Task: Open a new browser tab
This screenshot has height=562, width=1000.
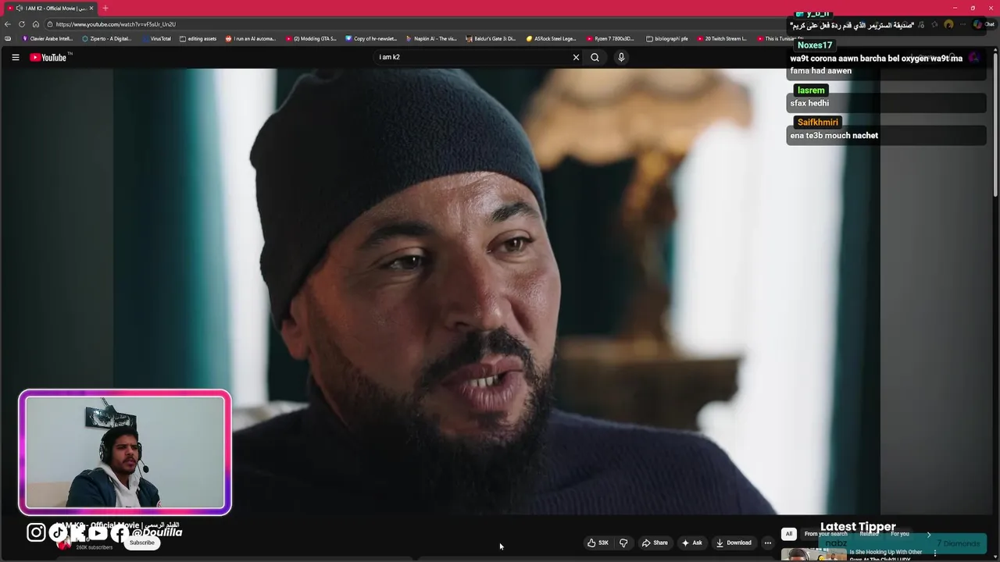Action: [105, 8]
